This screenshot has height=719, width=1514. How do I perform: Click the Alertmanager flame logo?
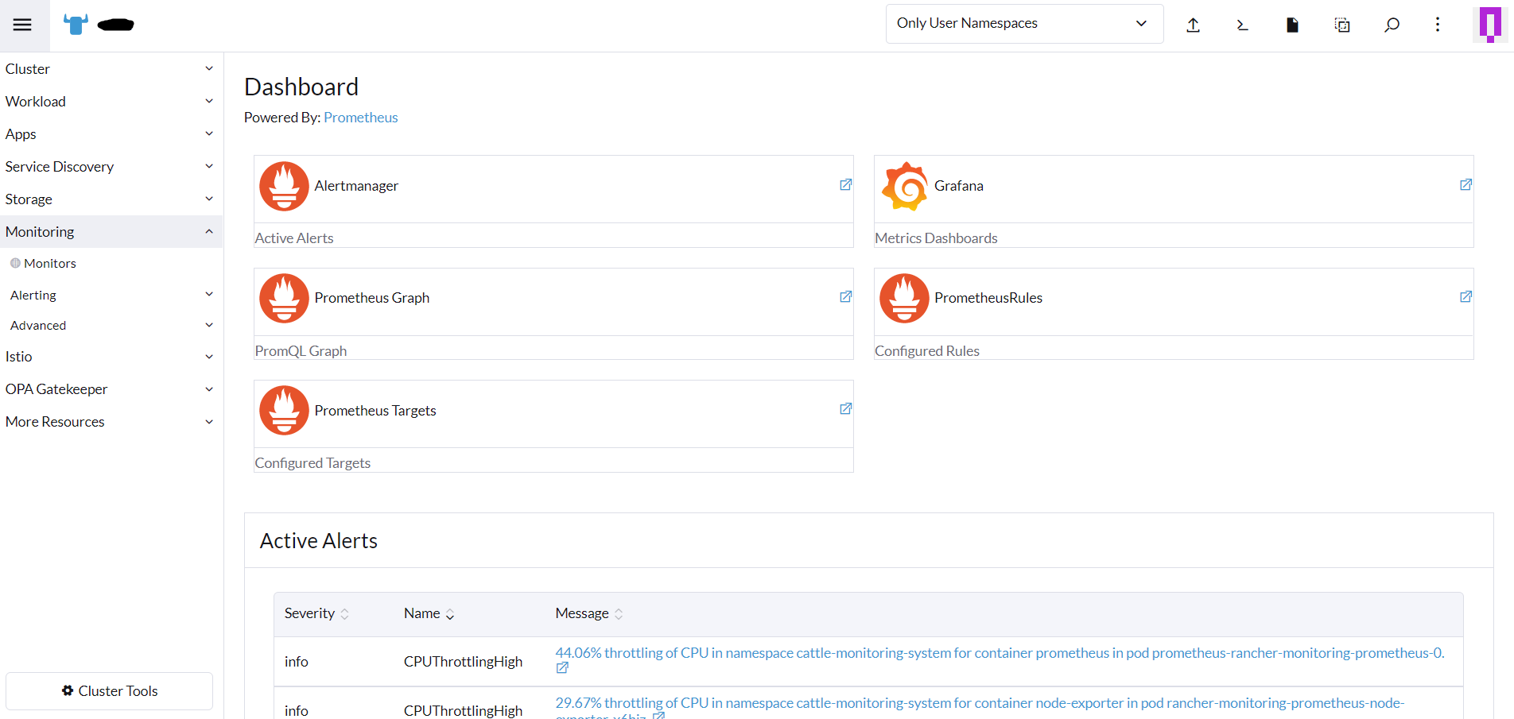click(284, 186)
